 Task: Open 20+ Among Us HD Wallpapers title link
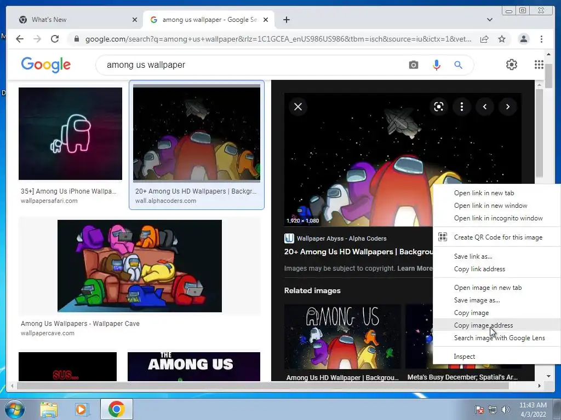coord(358,252)
